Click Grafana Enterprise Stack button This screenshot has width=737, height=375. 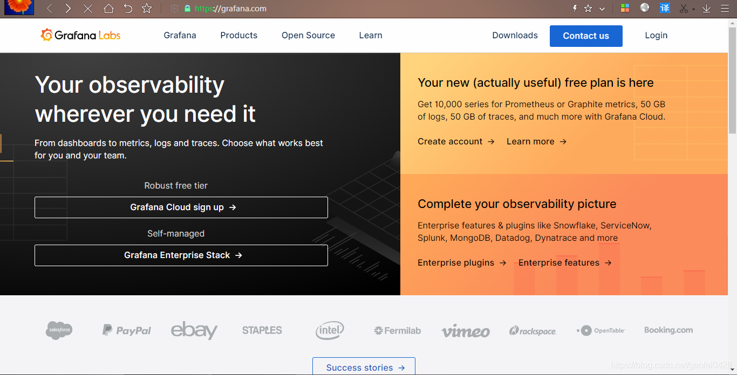(181, 255)
